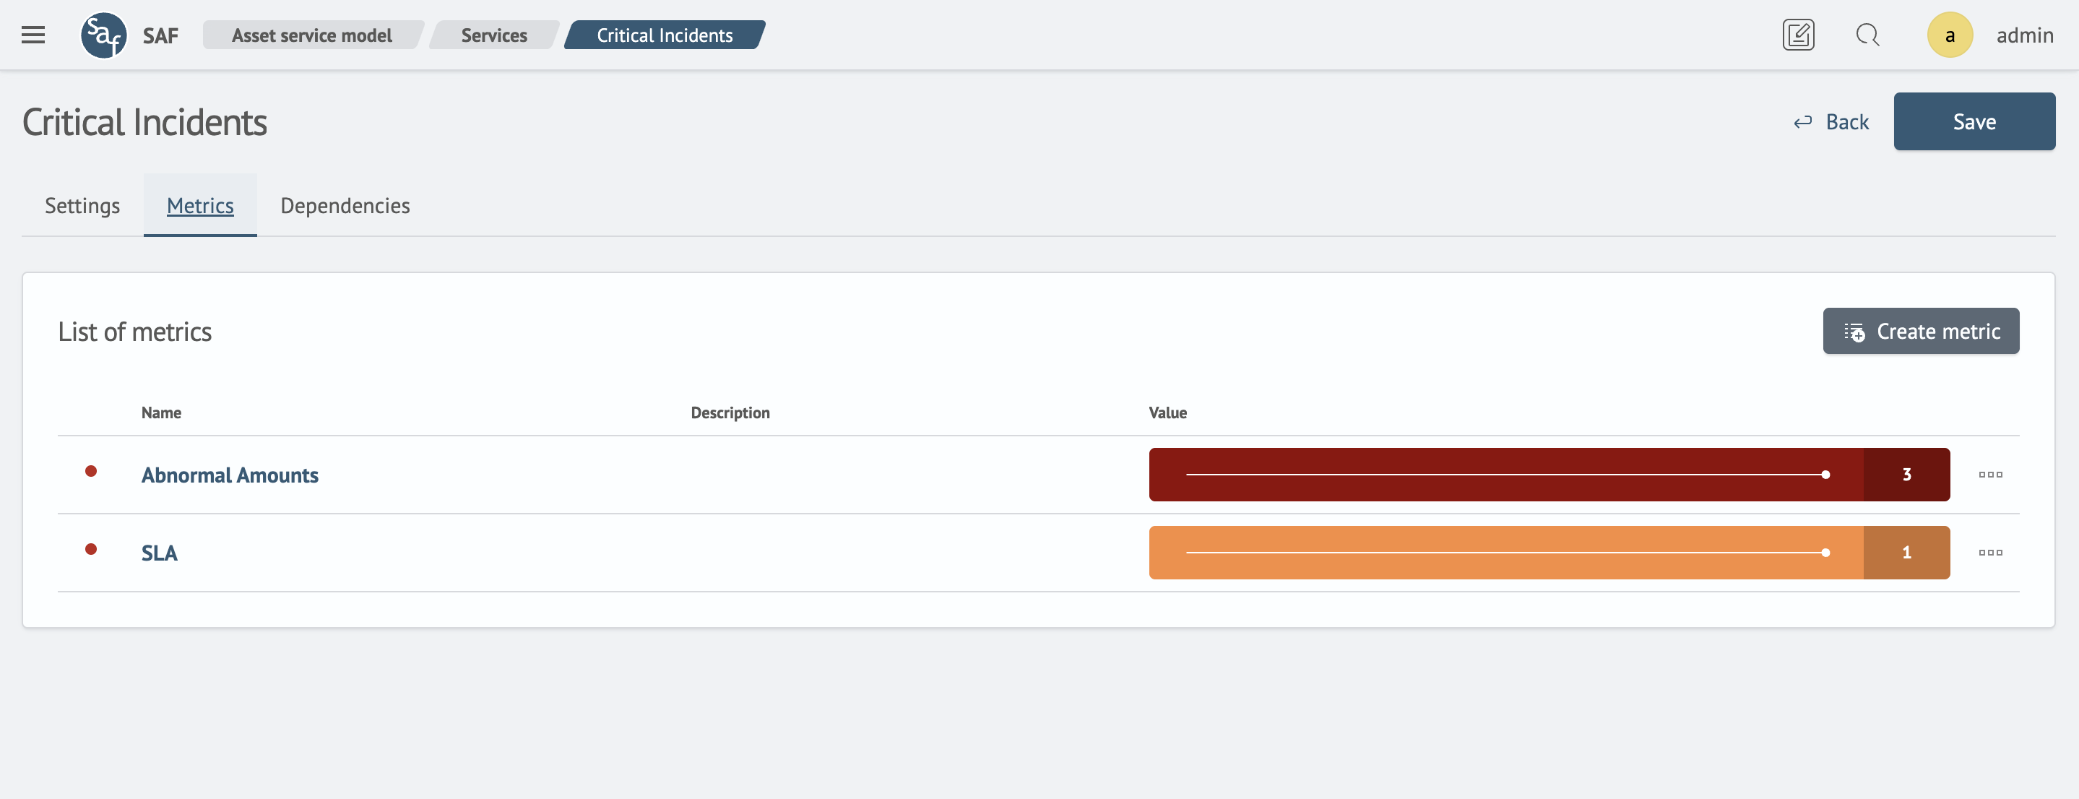Select the Metrics tab

(x=200, y=206)
